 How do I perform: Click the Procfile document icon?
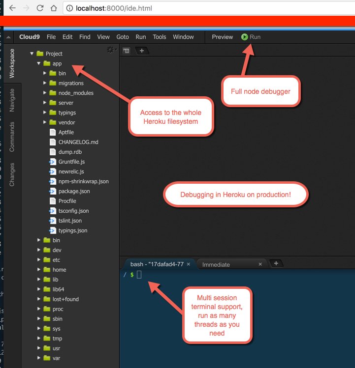point(53,201)
